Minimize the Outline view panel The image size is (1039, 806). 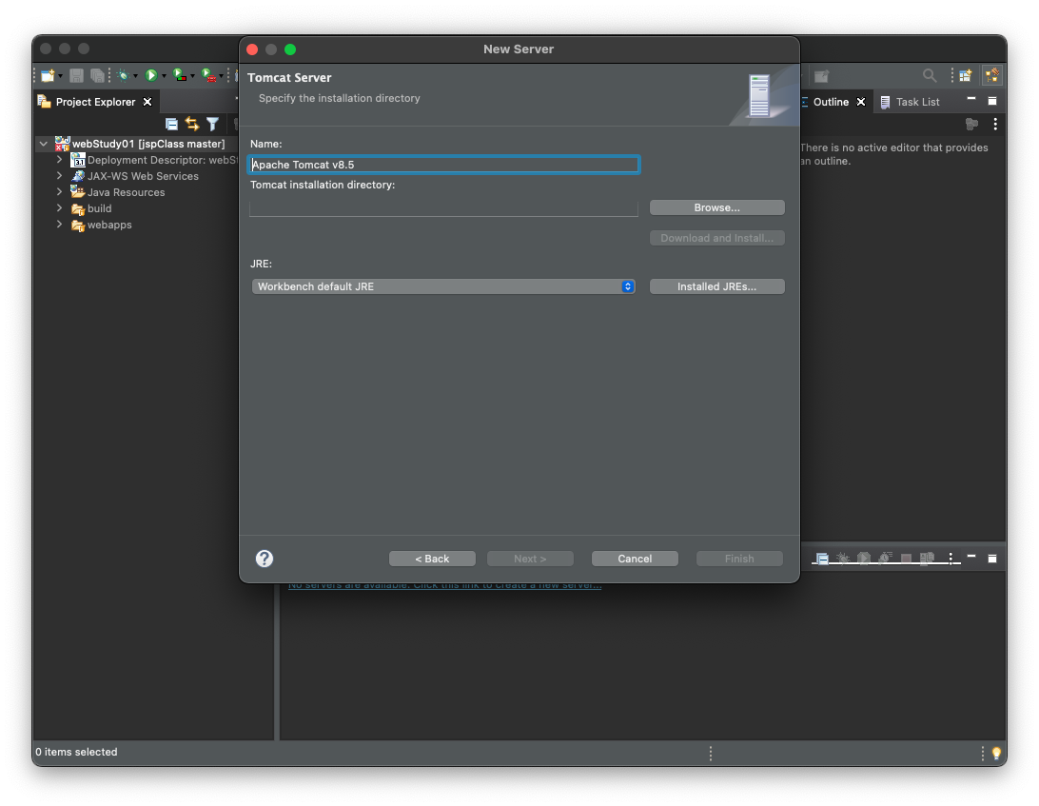[x=971, y=99]
